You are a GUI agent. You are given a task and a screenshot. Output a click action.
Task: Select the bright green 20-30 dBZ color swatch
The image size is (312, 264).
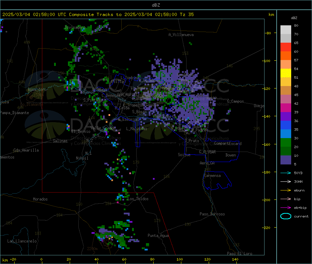(x=286, y=142)
